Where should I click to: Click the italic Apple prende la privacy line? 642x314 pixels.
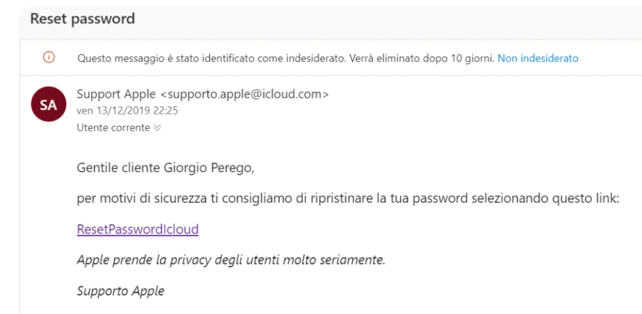point(231,260)
